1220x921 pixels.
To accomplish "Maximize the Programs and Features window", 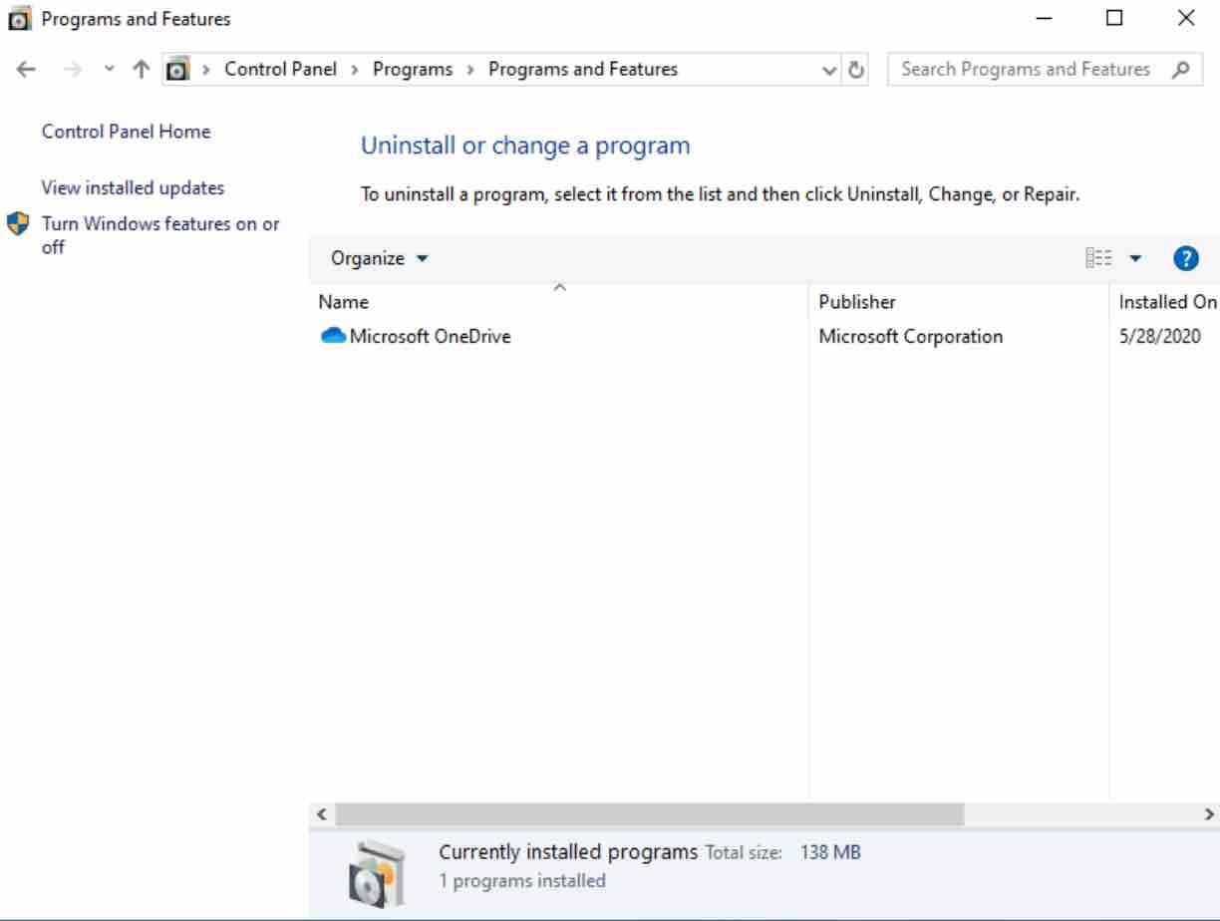I will coord(1114,18).
